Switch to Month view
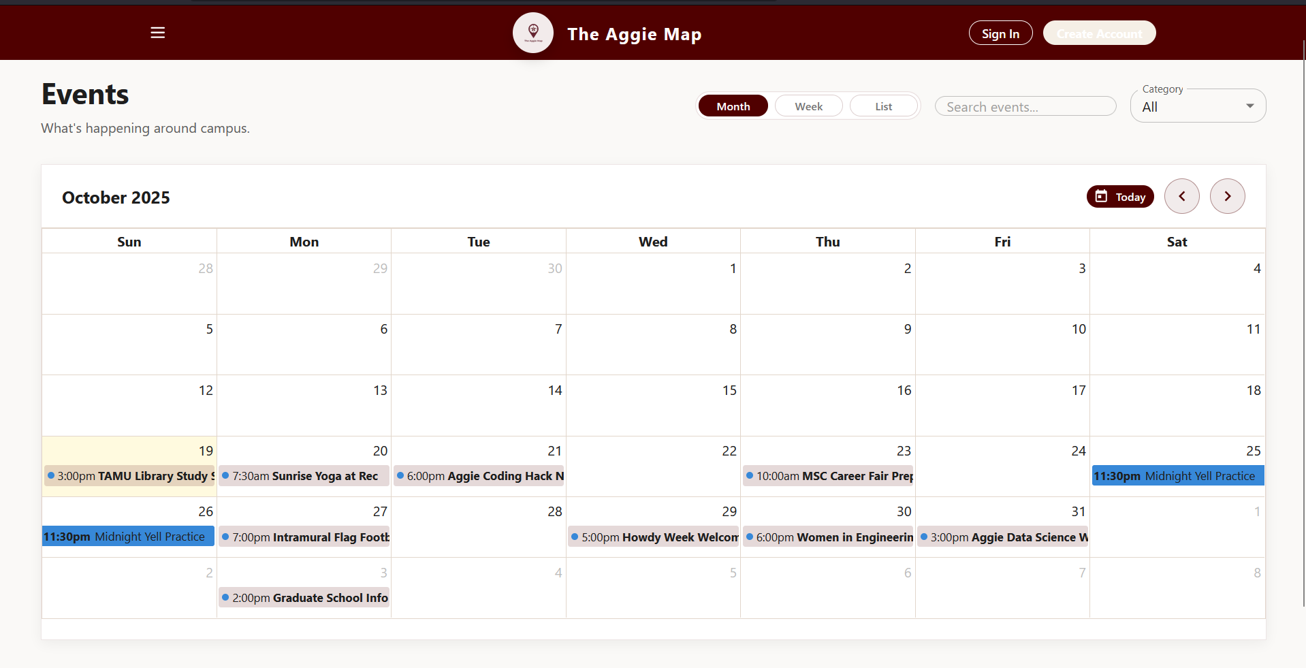1306x668 pixels. coord(733,106)
